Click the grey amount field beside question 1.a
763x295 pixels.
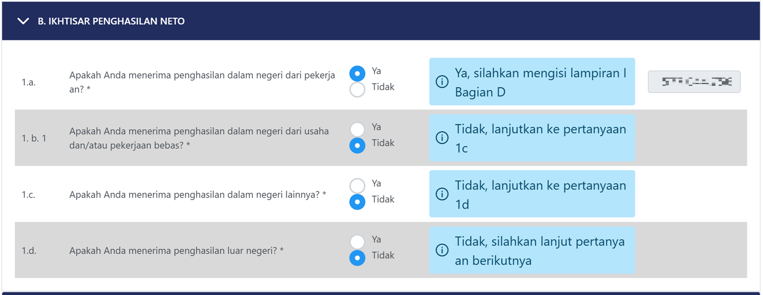[x=694, y=82]
